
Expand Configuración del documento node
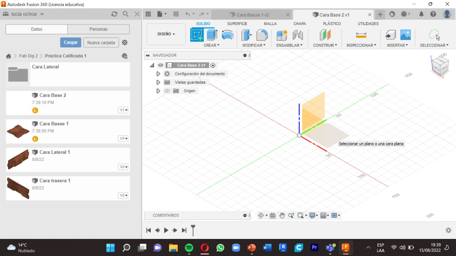tap(158, 74)
